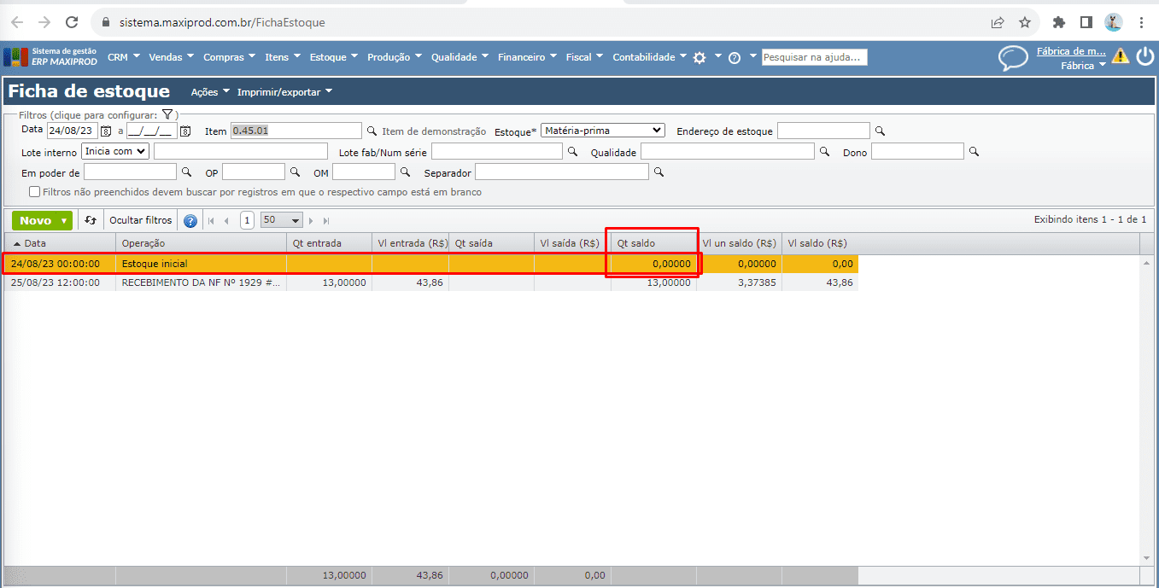Sort by the Qt entrada column header
1159x588 pixels.
tap(329, 243)
